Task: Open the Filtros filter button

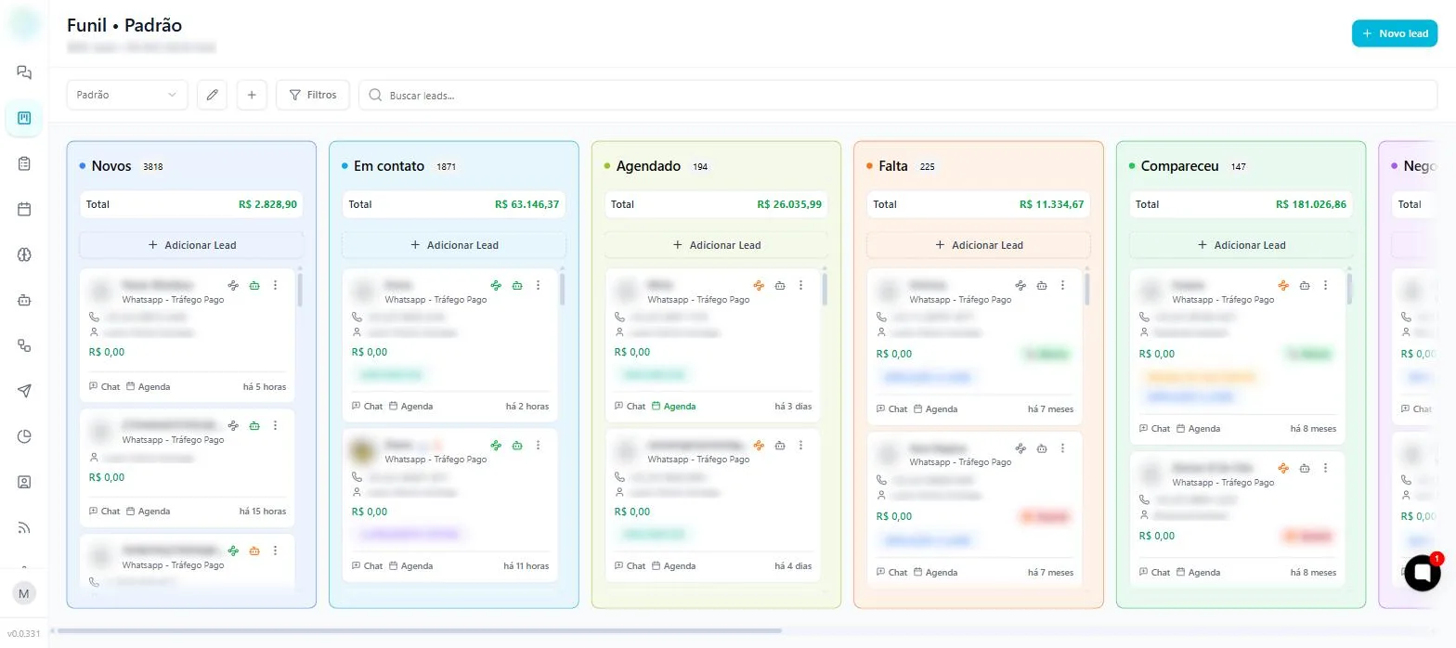Action: (313, 95)
